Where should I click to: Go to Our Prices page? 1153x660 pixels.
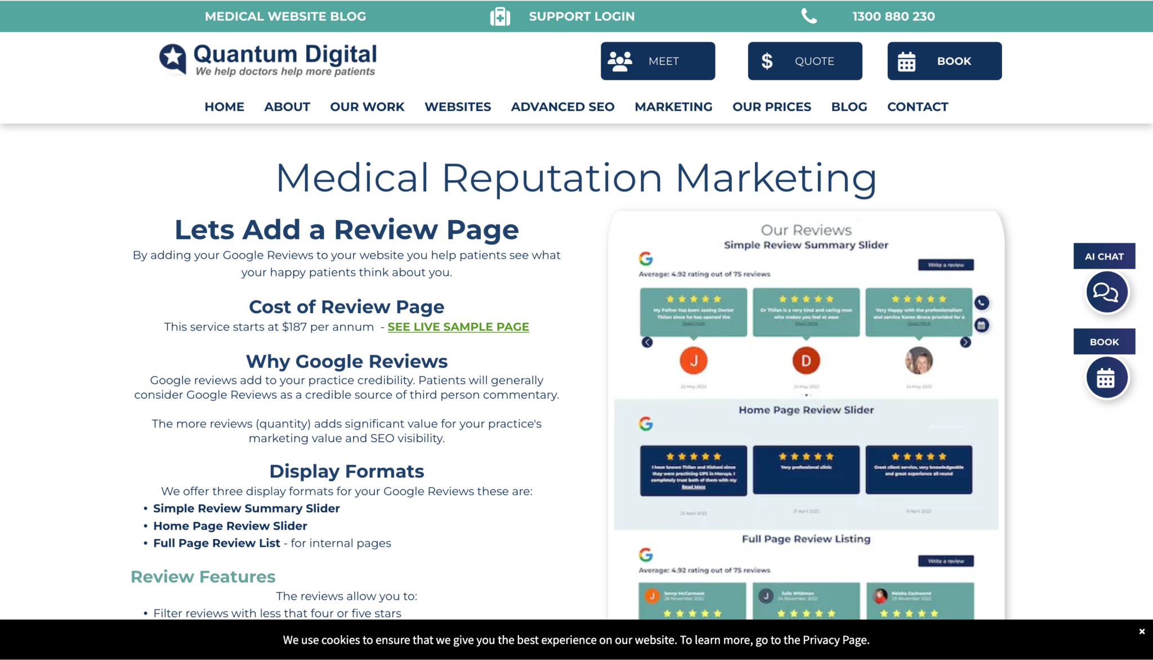[x=771, y=106]
